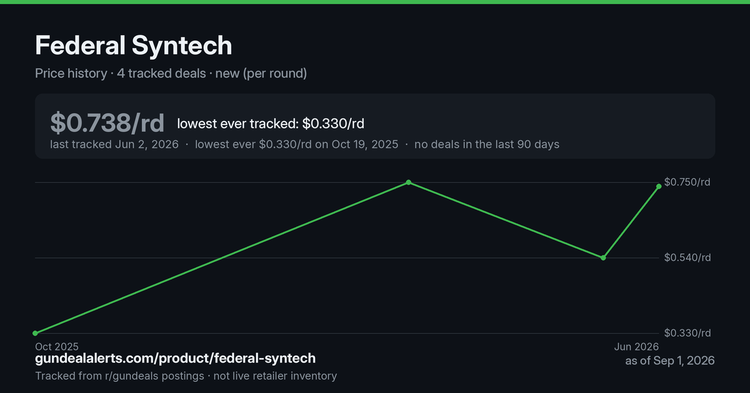Image resolution: width=750 pixels, height=393 pixels.
Task: Click the $0.540/rd axis label
Action: point(687,258)
